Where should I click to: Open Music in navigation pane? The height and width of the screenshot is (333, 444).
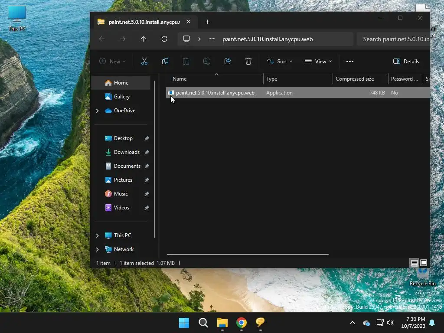[x=121, y=194]
